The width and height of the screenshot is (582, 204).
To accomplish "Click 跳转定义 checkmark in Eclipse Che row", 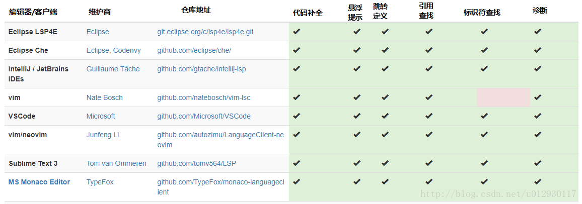I will [x=385, y=50].
